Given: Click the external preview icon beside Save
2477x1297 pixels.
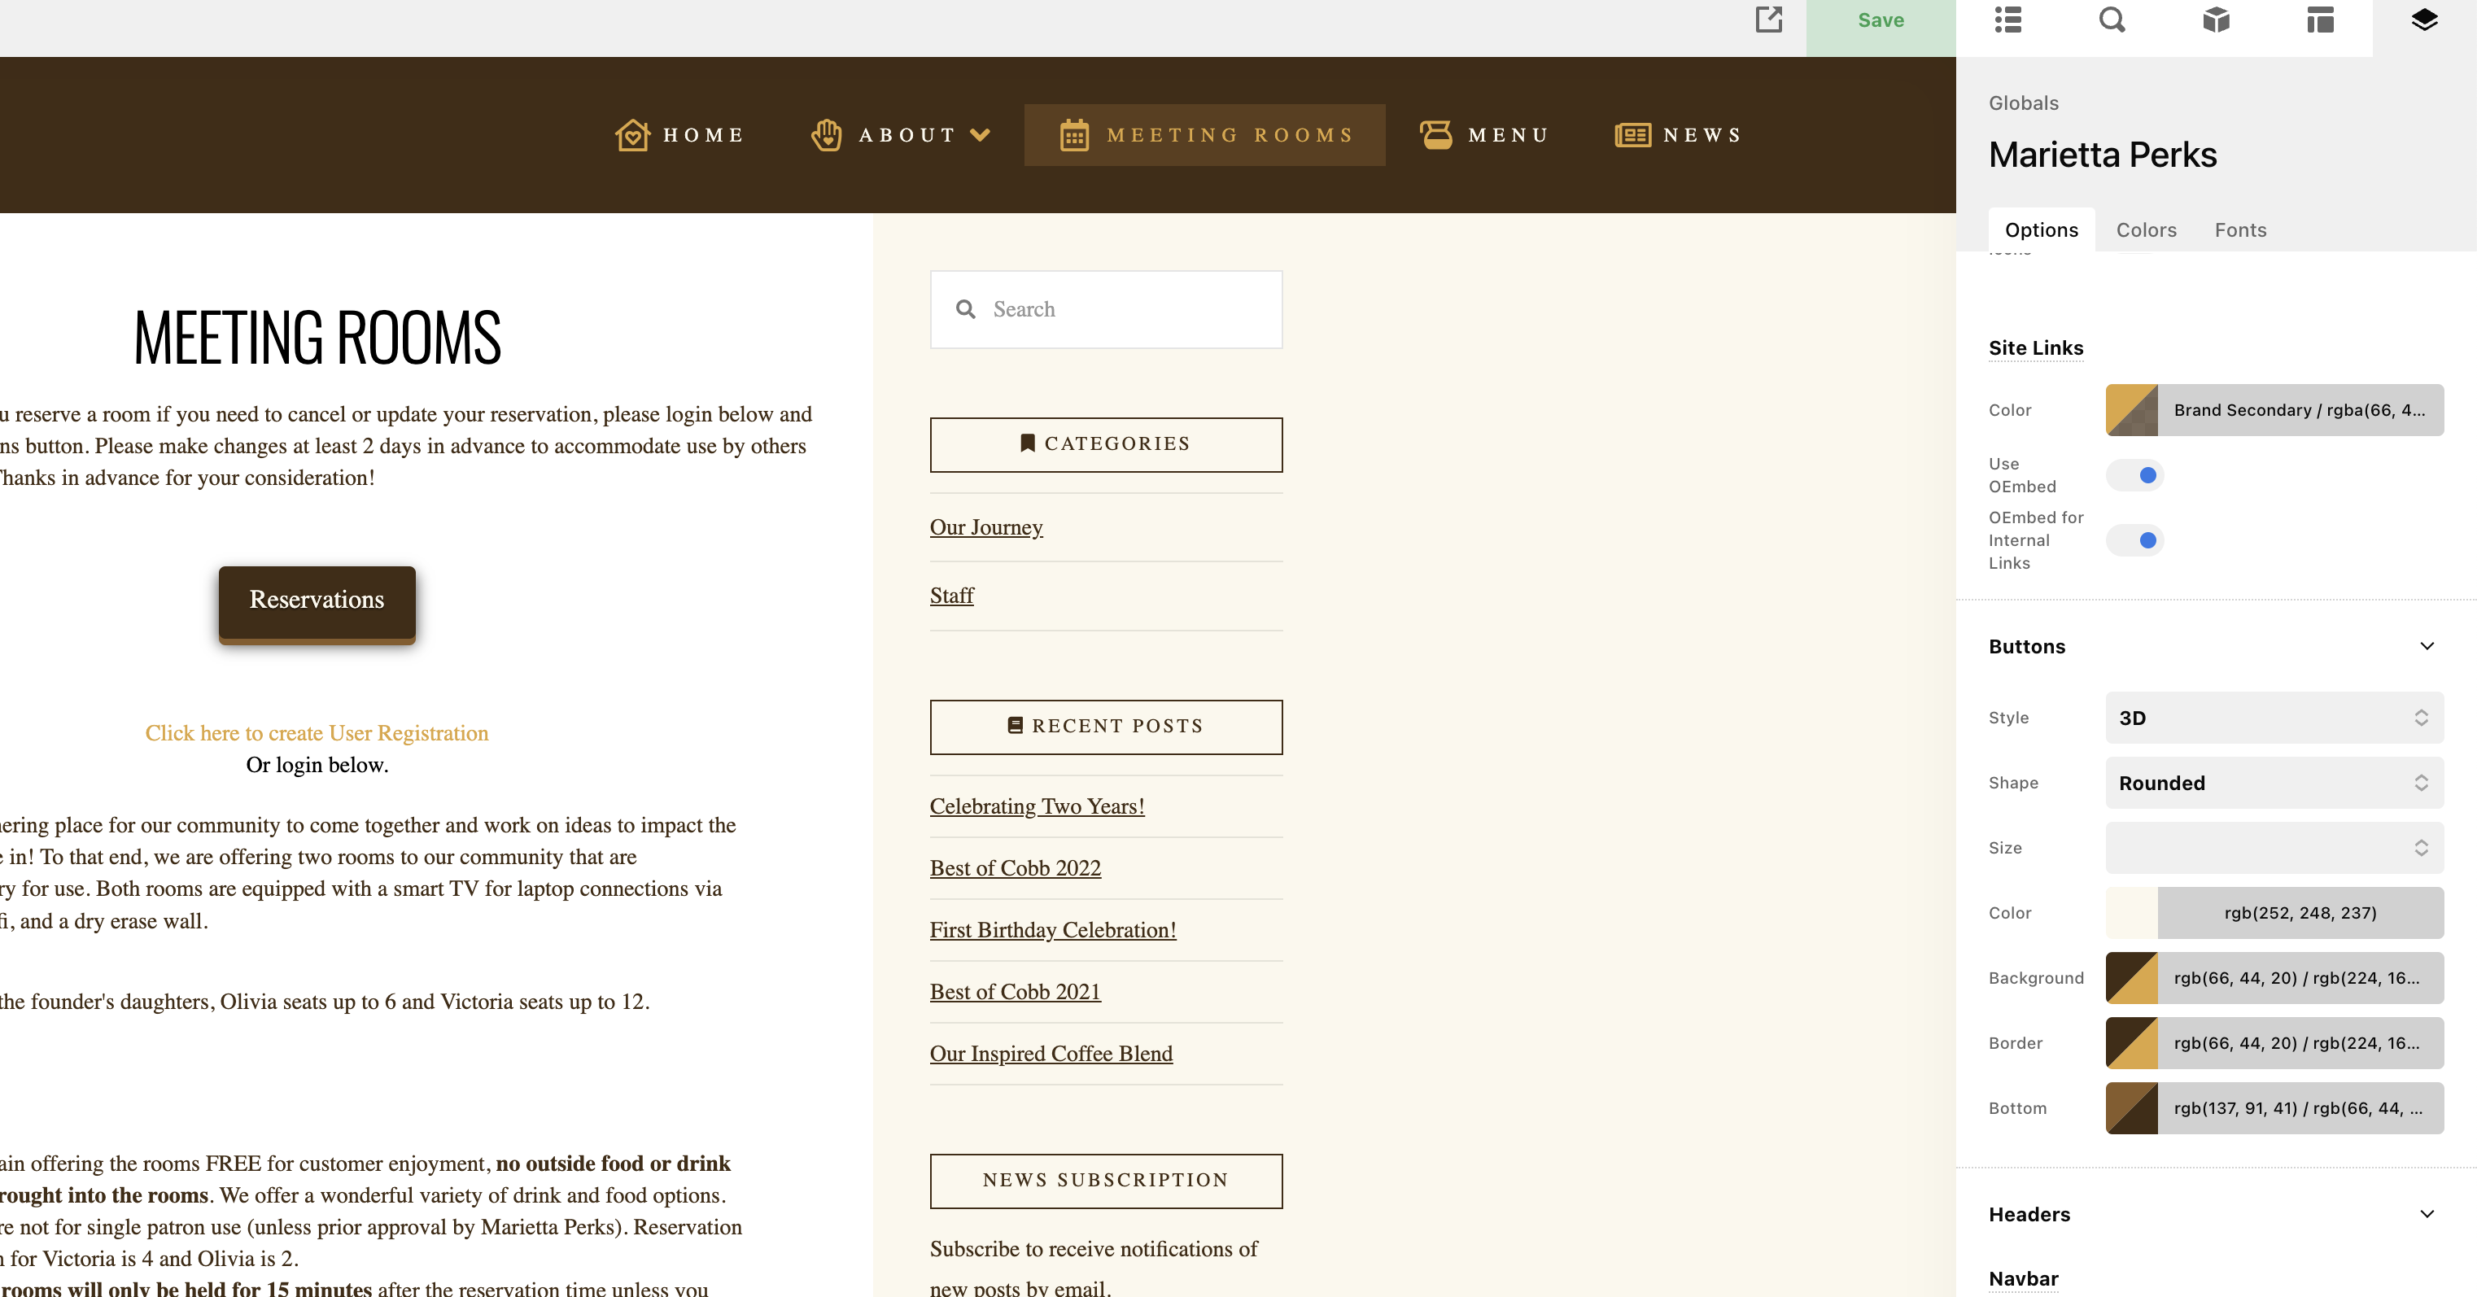Looking at the screenshot, I should (x=1768, y=20).
